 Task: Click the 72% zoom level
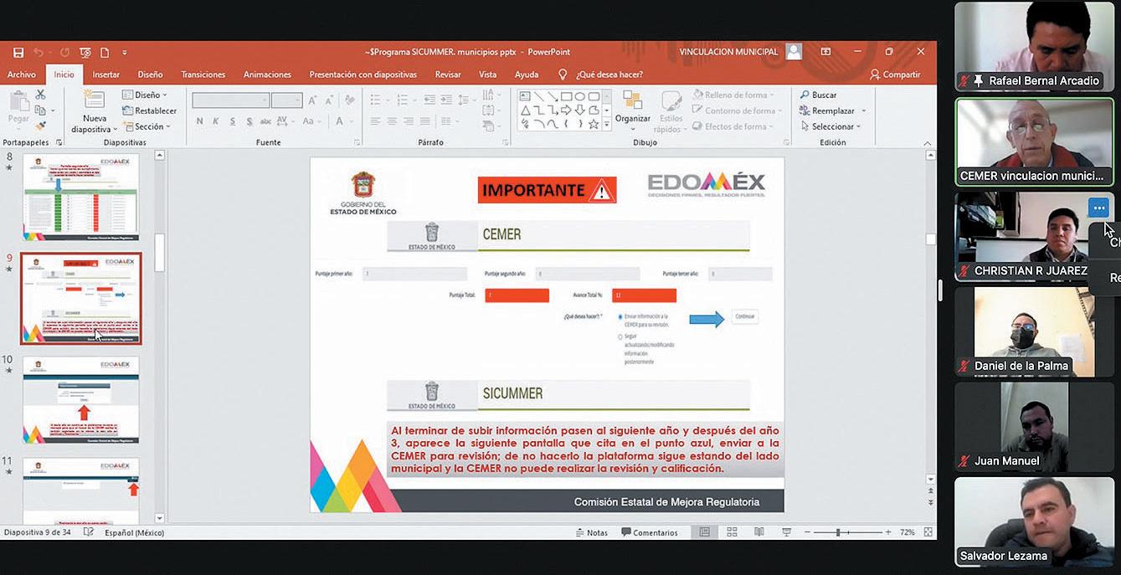pos(908,532)
